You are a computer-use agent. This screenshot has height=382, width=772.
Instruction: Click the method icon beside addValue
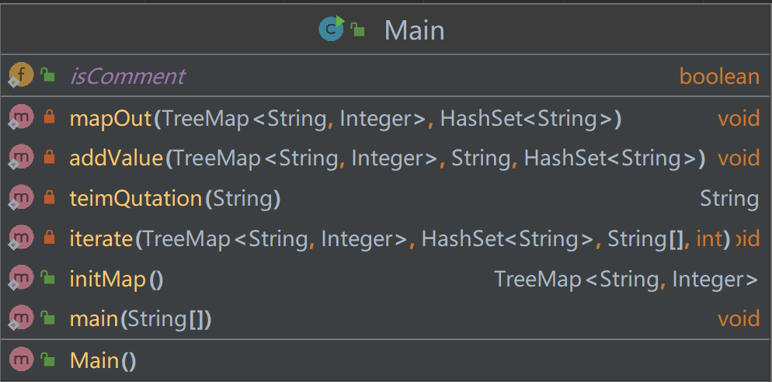(x=21, y=158)
